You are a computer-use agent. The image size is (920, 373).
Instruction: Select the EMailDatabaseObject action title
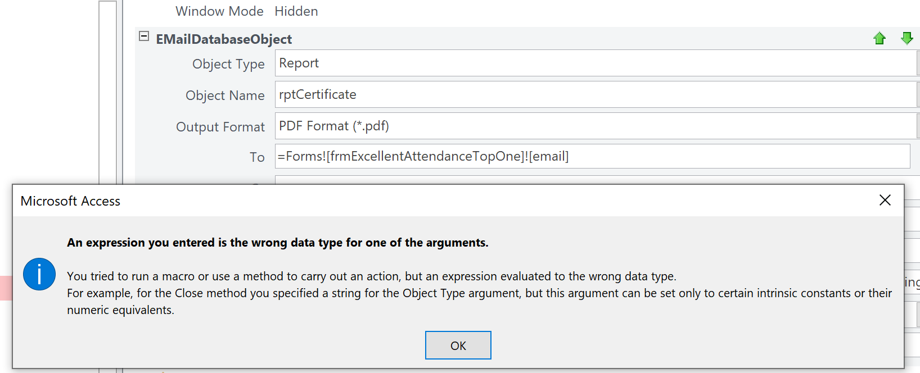click(x=224, y=39)
